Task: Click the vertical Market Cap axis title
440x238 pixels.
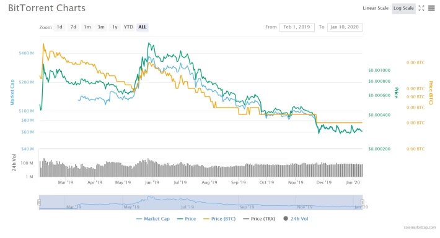Action: (x=12, y=92)
